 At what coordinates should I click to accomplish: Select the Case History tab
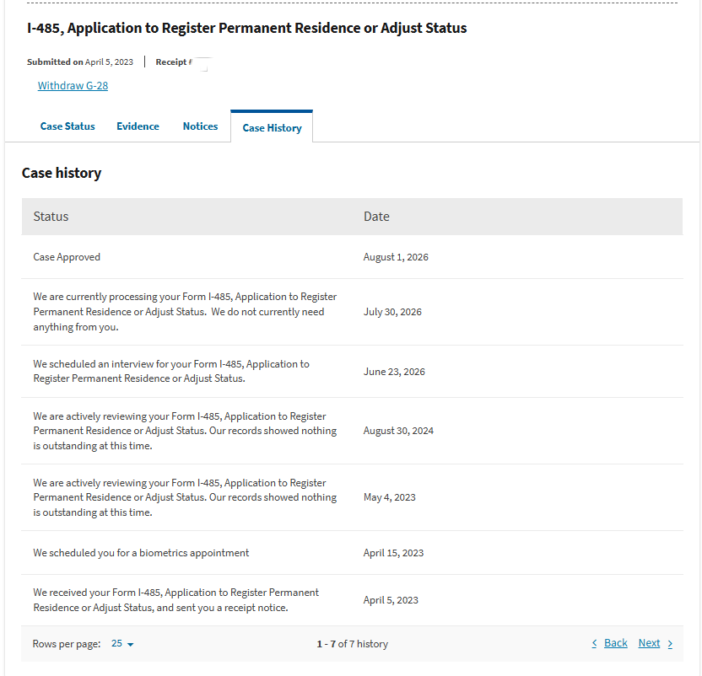point(272,127)
